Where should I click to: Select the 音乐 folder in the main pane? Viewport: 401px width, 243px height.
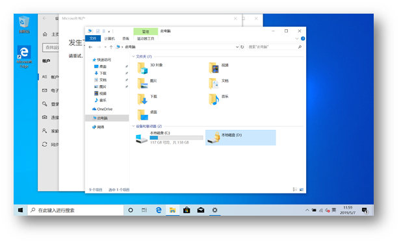click(x=218, y=99)
